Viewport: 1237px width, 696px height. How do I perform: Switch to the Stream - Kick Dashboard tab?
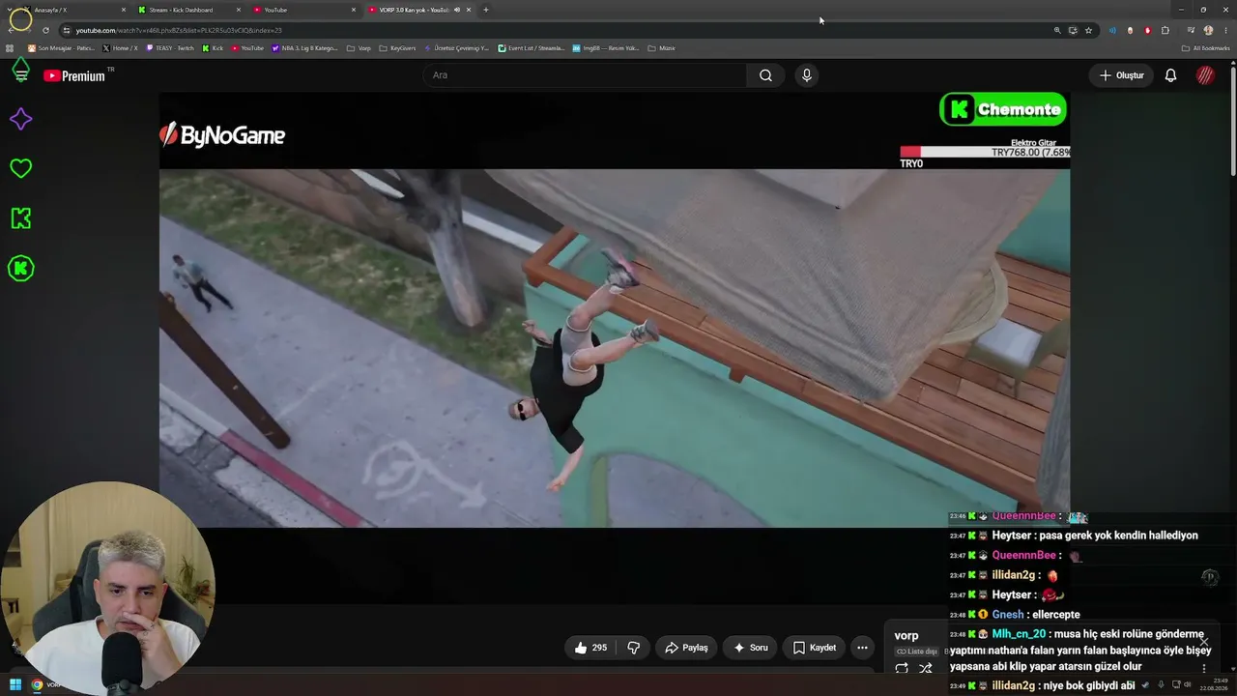pyautogui.click(x=188, y=10)
